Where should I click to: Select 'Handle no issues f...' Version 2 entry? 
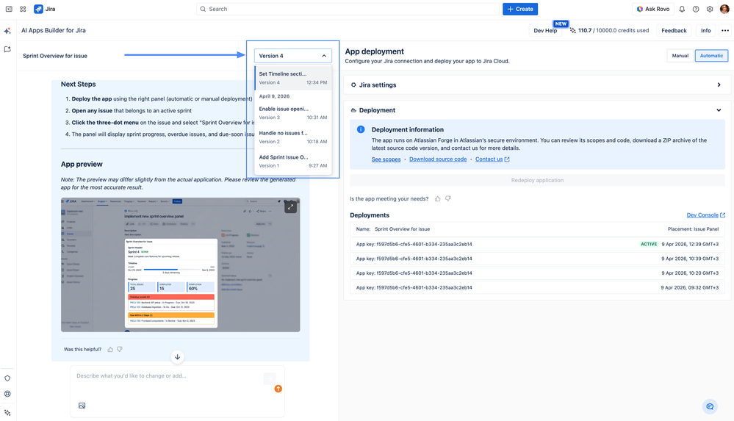293,137
